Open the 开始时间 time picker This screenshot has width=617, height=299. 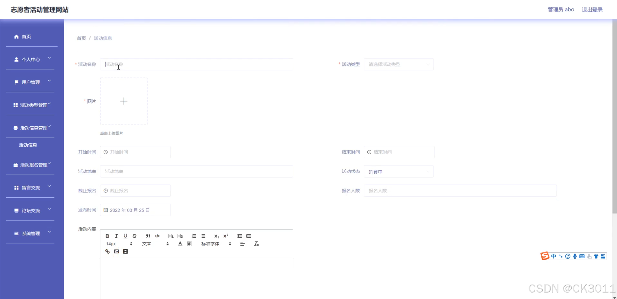135,152
